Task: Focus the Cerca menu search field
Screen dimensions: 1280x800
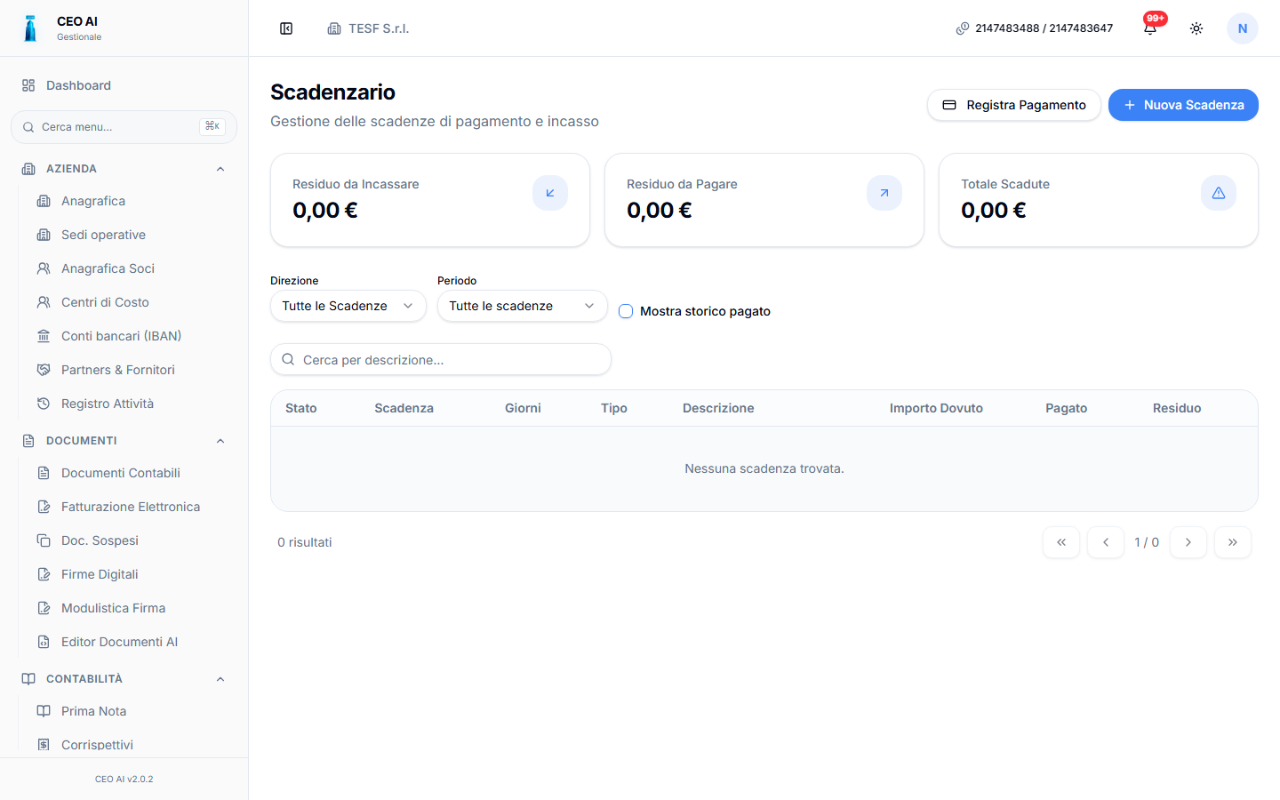Action: pyautogui.click(x=124, y=127)
